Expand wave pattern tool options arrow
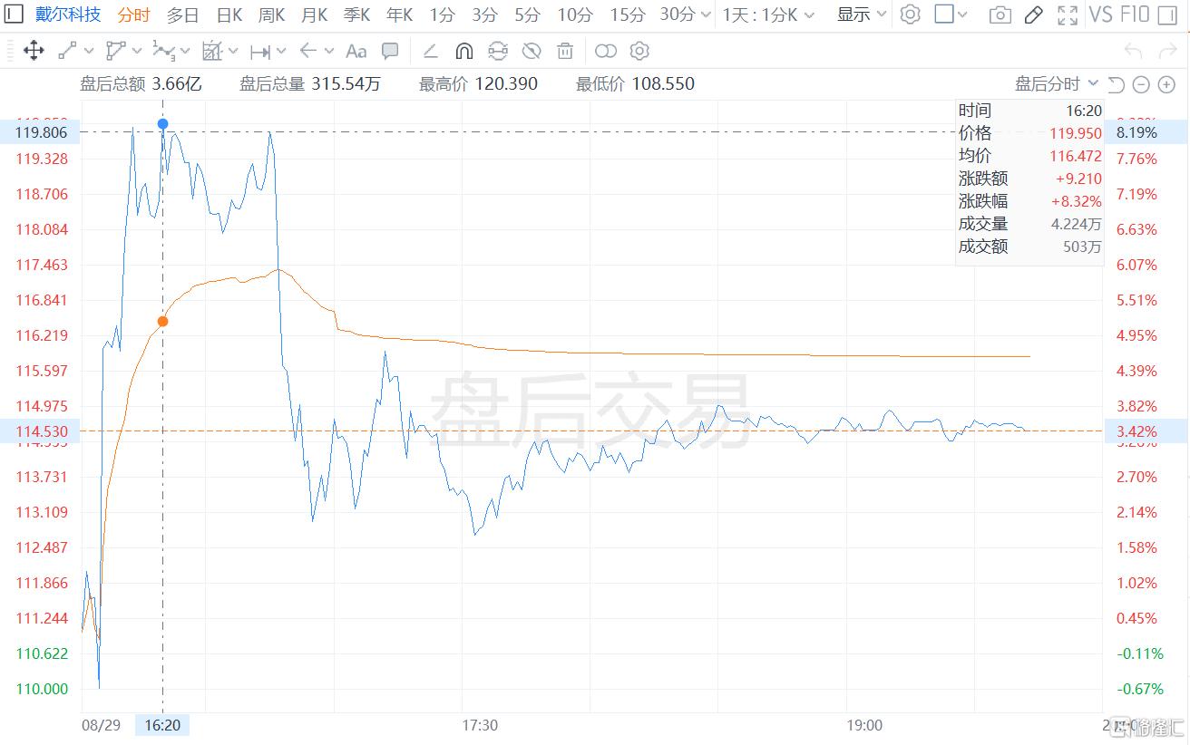Viewport: 1190px width, 745px height. 185,51
